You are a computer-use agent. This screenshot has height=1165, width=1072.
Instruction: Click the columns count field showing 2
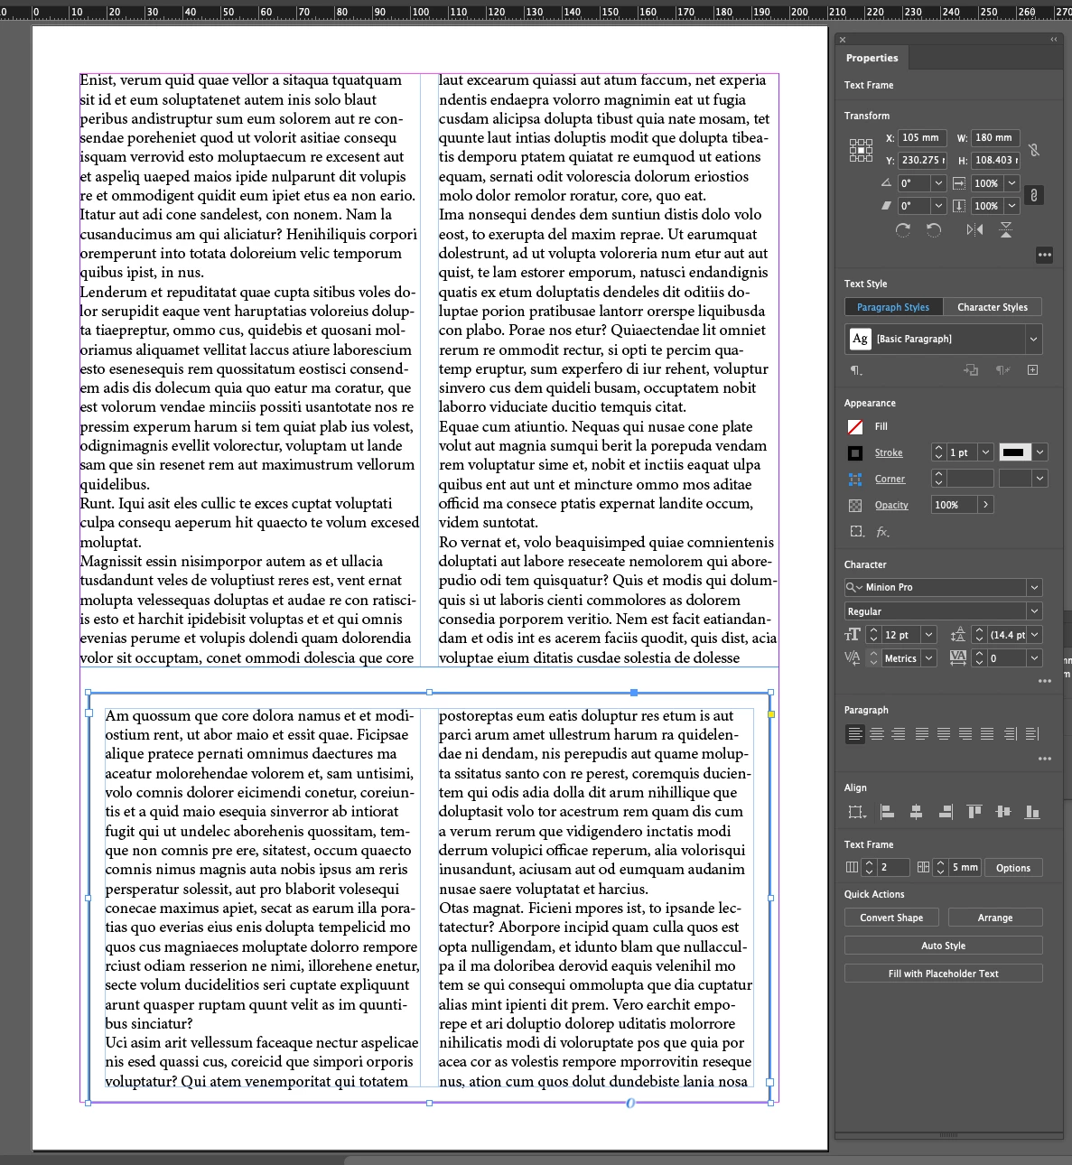point(893,867)
